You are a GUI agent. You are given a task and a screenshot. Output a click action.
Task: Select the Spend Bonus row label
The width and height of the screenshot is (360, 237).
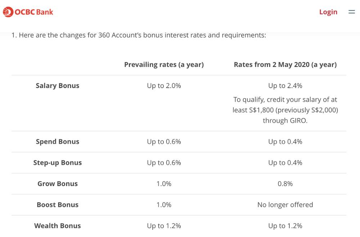[57, 141]
